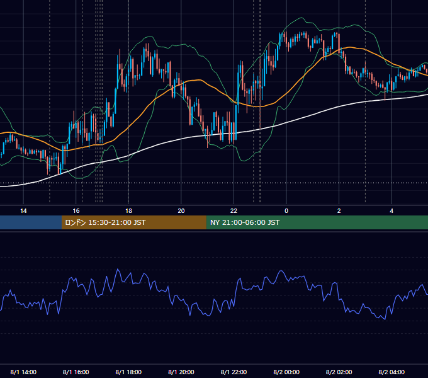Click the '22' hour label on price chart axis
The height and width of the screenshot is (378, 428).
pyautogui.click(x=234, y=211)
